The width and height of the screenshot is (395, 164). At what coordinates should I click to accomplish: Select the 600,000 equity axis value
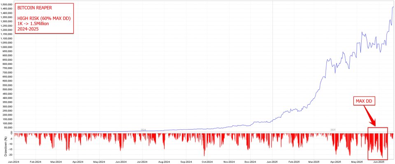[x=8, y=81]
